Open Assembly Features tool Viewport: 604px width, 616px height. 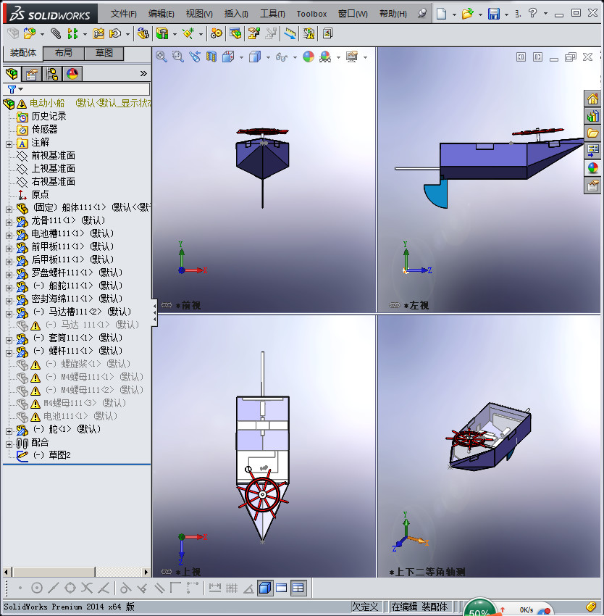(162, 34)
